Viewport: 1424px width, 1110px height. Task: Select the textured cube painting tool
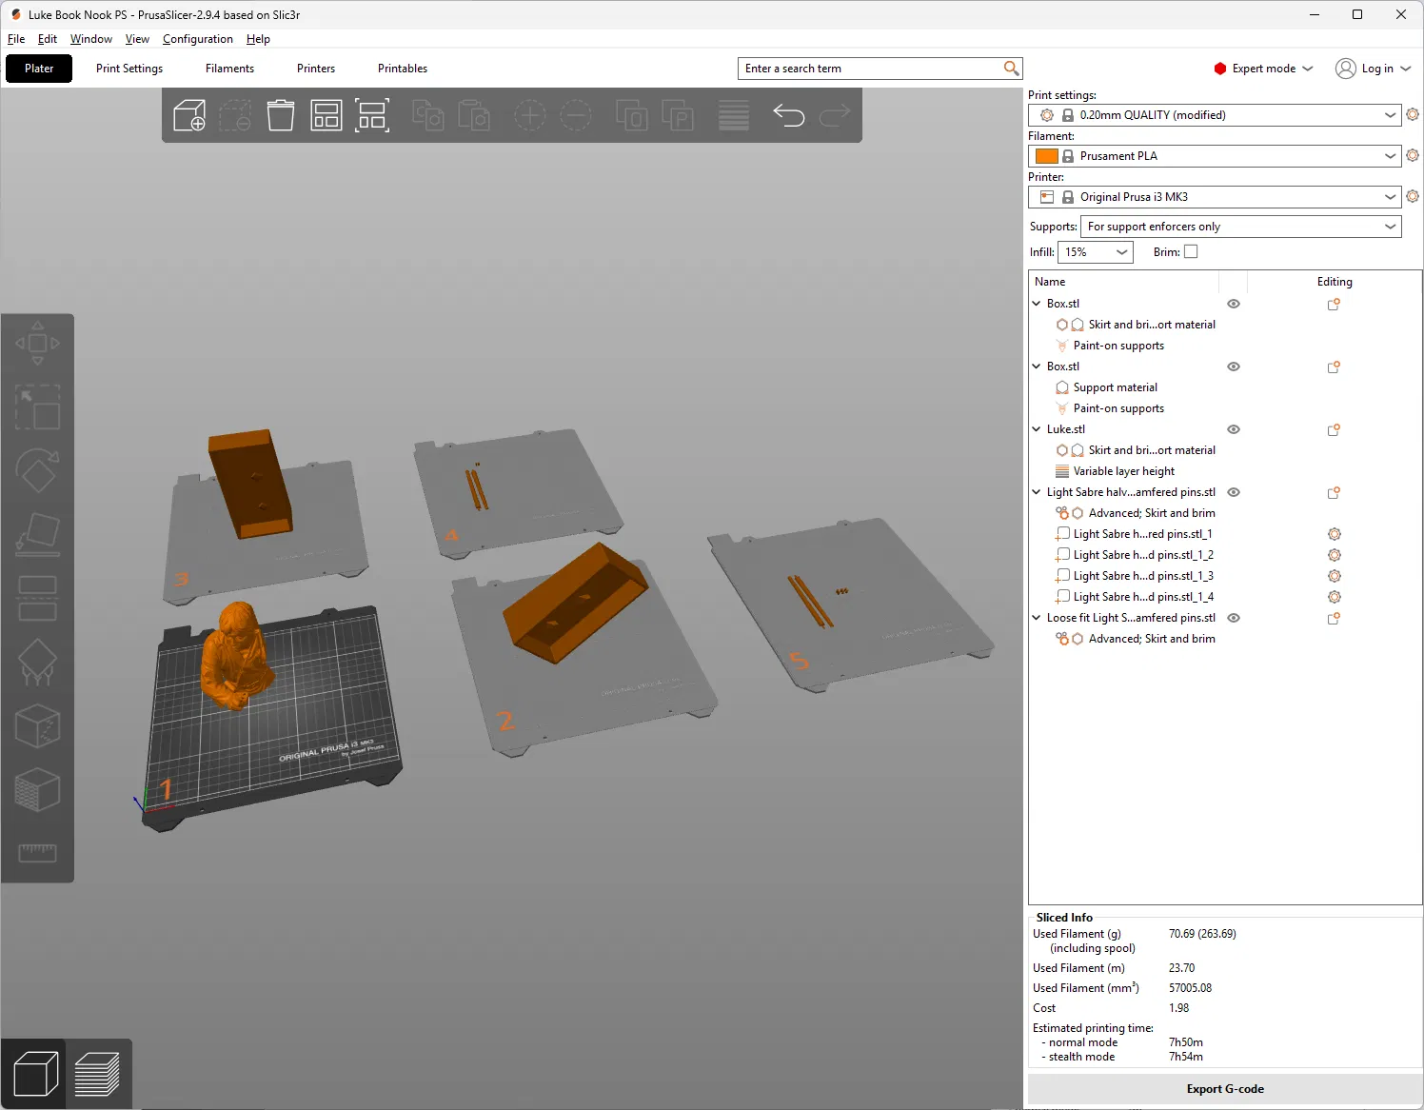tap(38, 791)
